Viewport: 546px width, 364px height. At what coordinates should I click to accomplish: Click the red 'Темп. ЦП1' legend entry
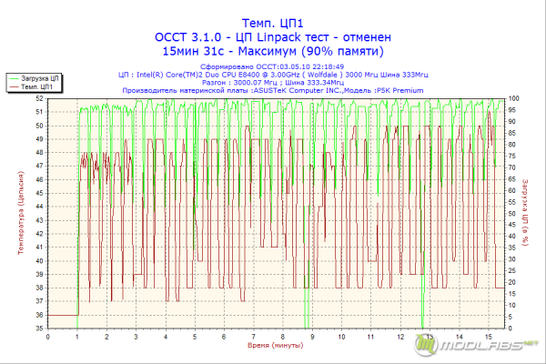(31, 86)
